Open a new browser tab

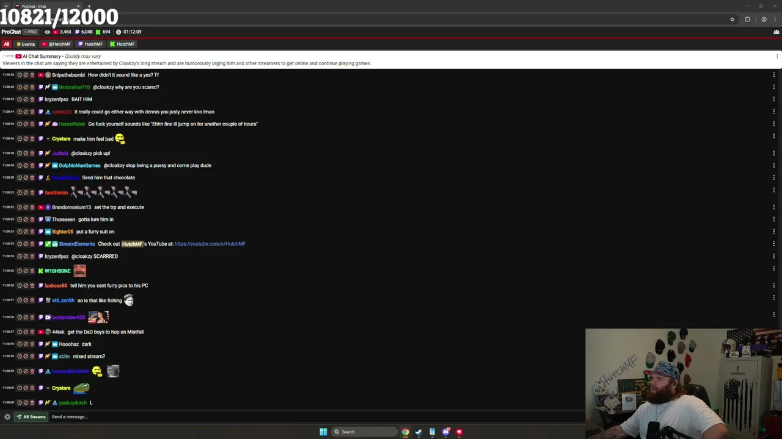89,6
